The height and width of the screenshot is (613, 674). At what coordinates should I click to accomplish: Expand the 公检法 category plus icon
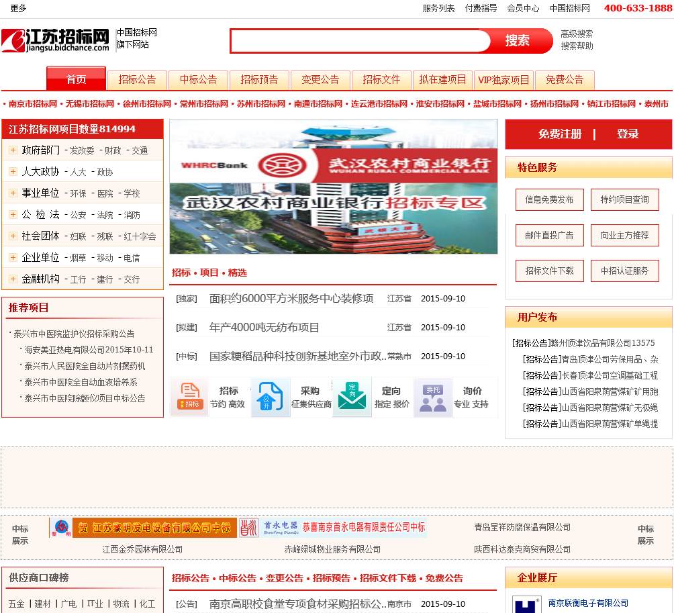tap(13, 214)
